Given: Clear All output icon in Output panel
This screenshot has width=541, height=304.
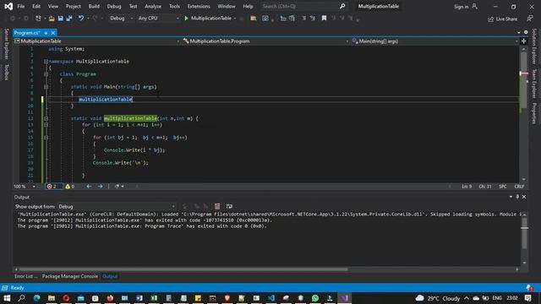Looking at the screenshot, I should click(217, 206).
